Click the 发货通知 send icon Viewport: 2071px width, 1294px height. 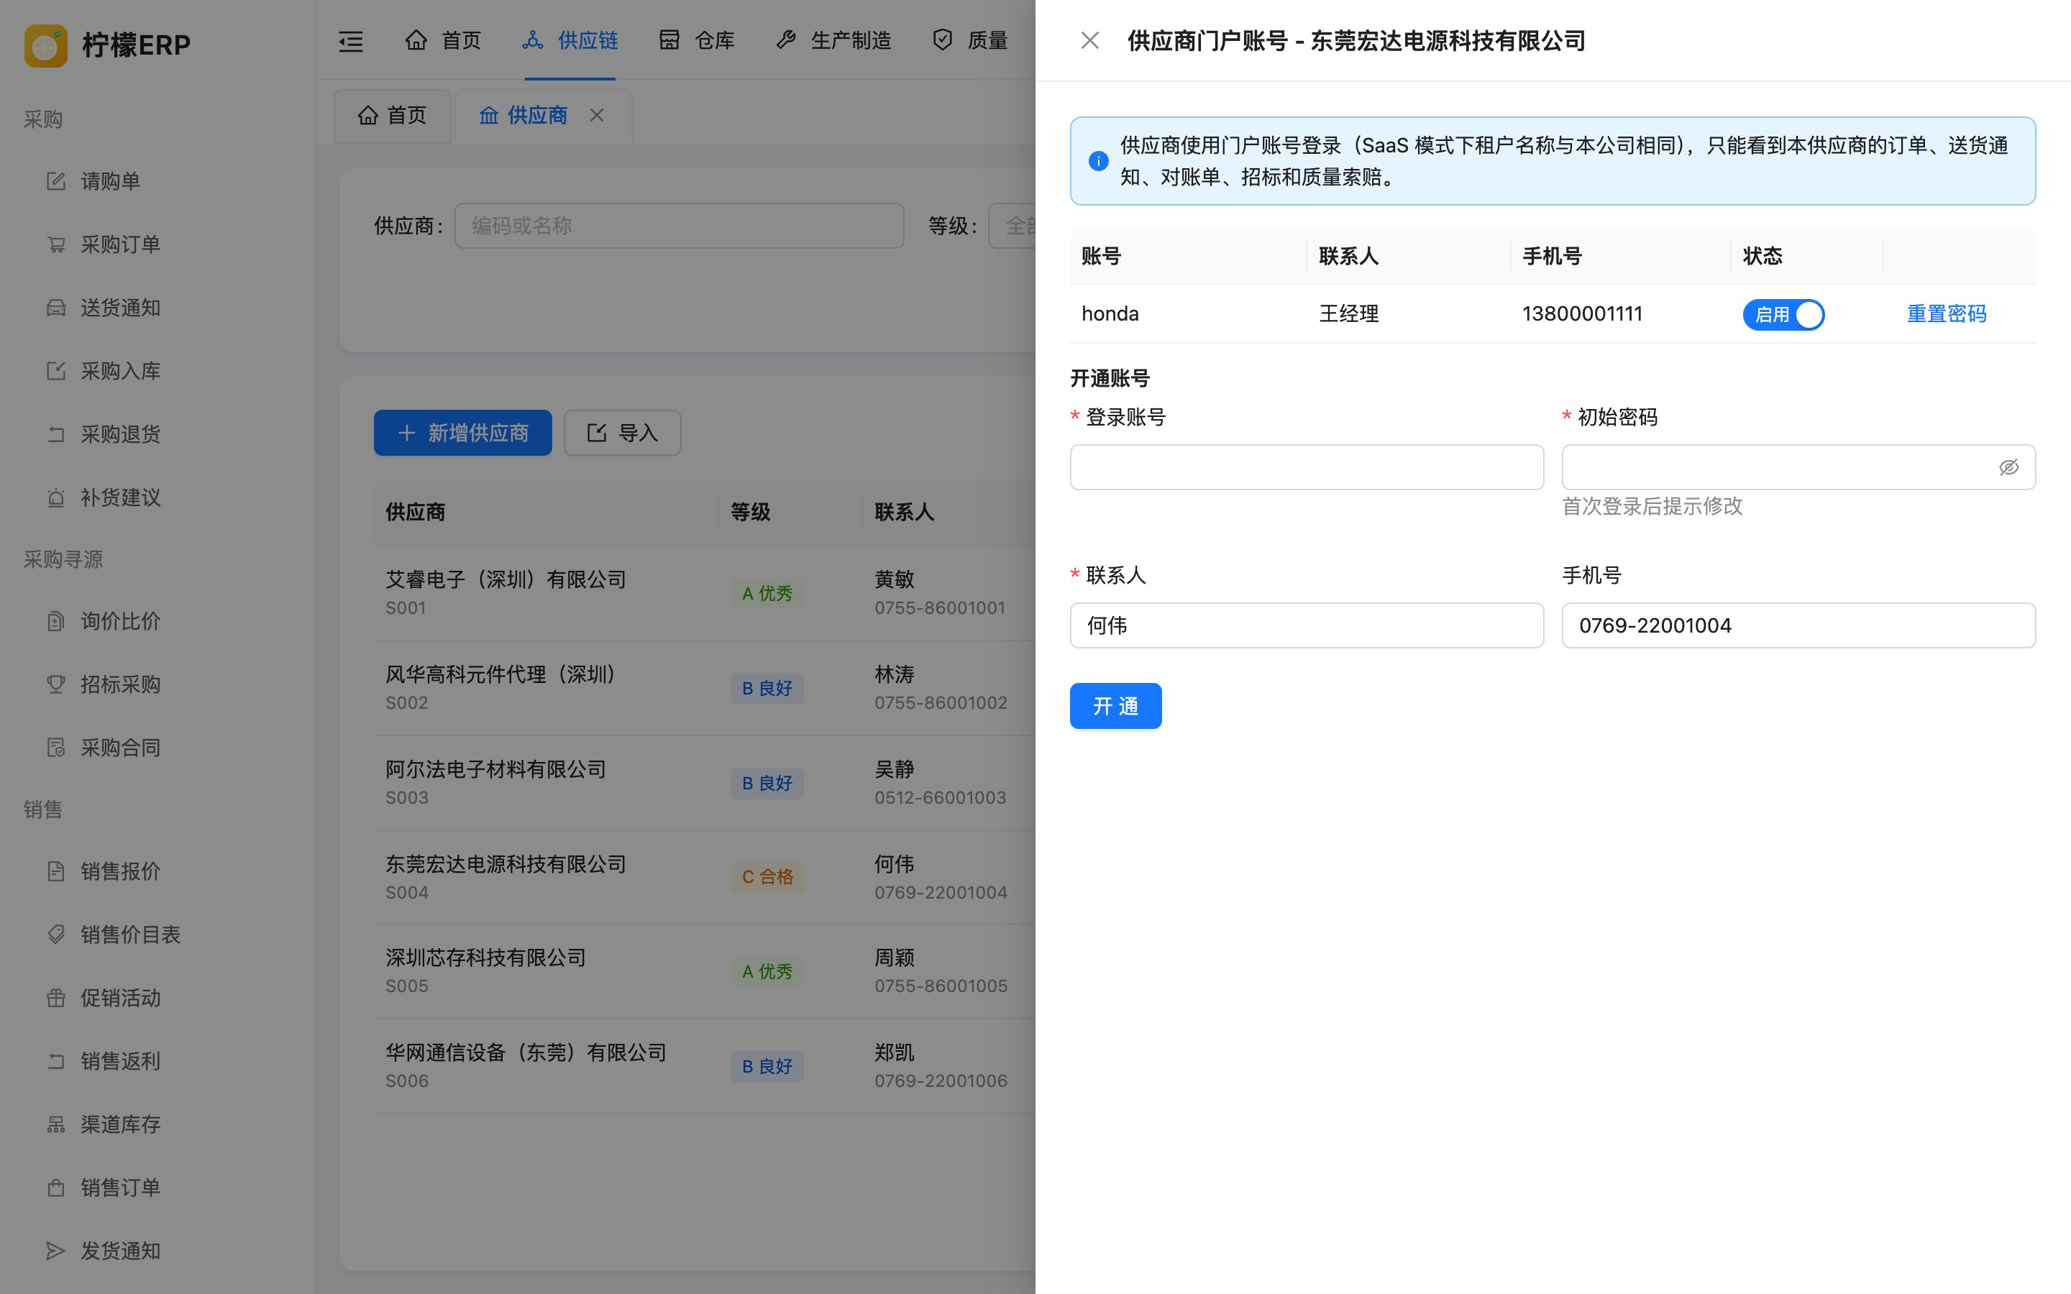click(x=55, y=1251)
